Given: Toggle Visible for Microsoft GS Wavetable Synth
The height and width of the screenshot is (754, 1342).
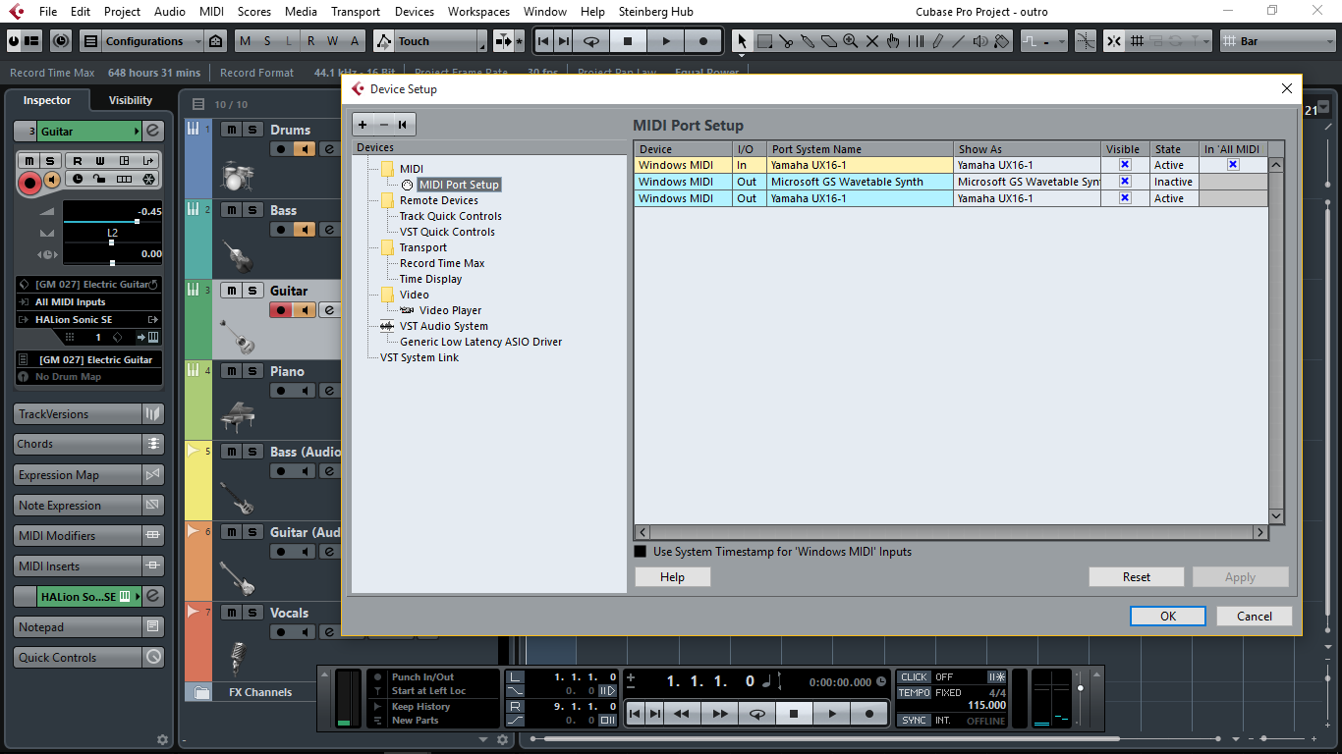Looking at the screenshot, I should [x=1125, y=182].
